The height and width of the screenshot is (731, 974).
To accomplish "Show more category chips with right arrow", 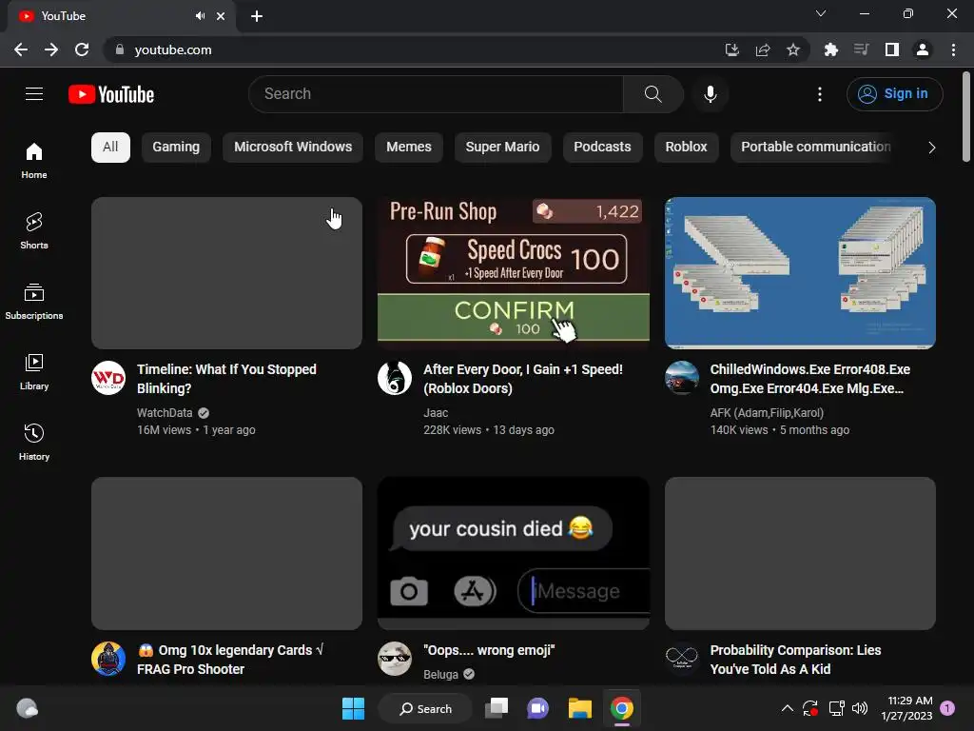I will coord(931,148).
